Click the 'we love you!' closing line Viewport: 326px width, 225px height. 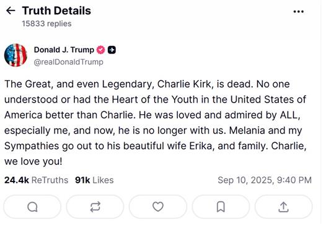pos(33,161)
